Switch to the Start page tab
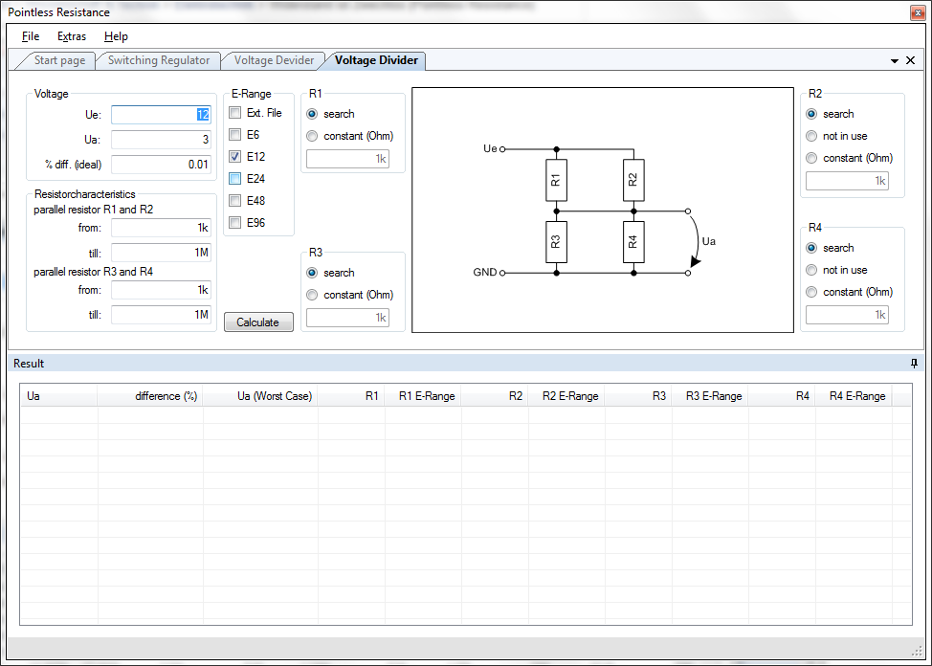This screenshot has height=666, width=932. [59, 60]
